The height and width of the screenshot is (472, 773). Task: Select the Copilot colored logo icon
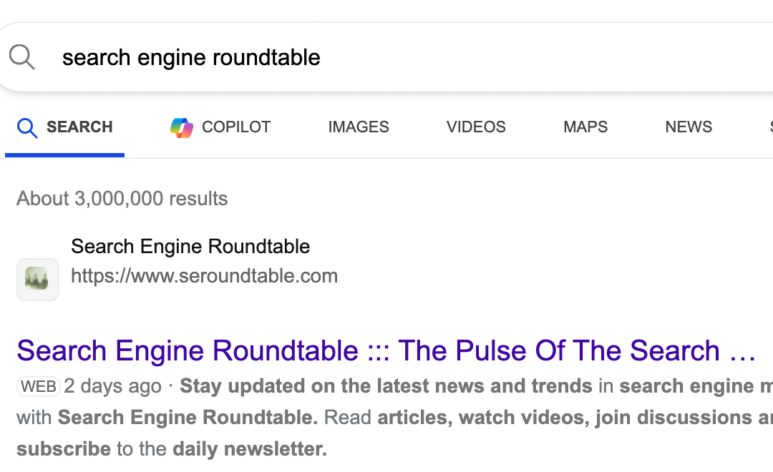click(x=180, y=127)
